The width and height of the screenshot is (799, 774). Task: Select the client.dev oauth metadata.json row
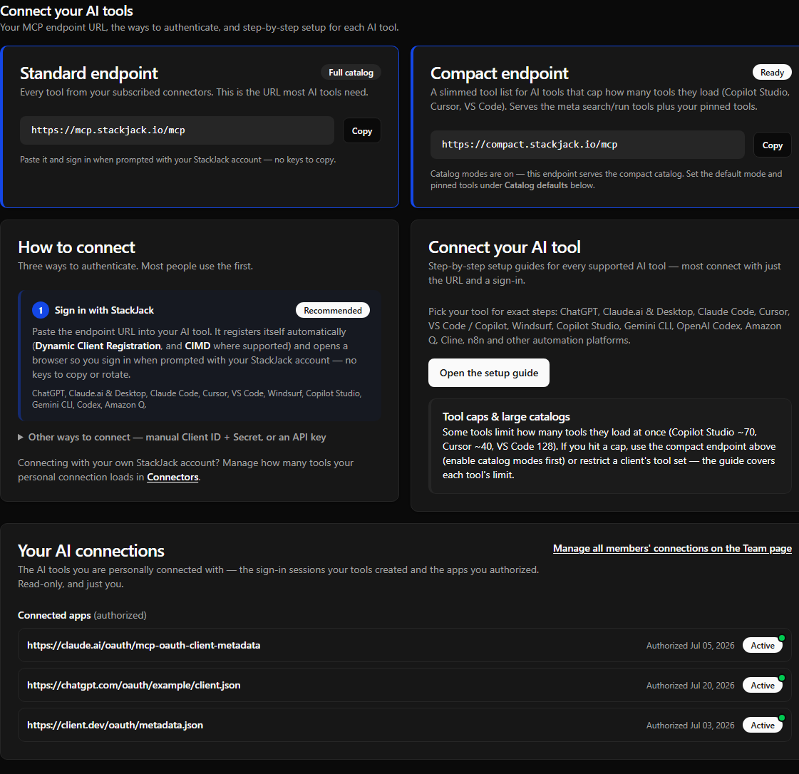coord(405,725)
